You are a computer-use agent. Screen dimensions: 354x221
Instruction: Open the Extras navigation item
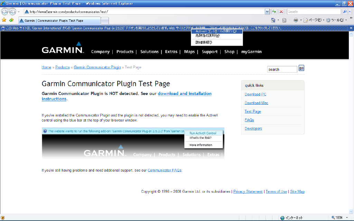tap(171, 52)
